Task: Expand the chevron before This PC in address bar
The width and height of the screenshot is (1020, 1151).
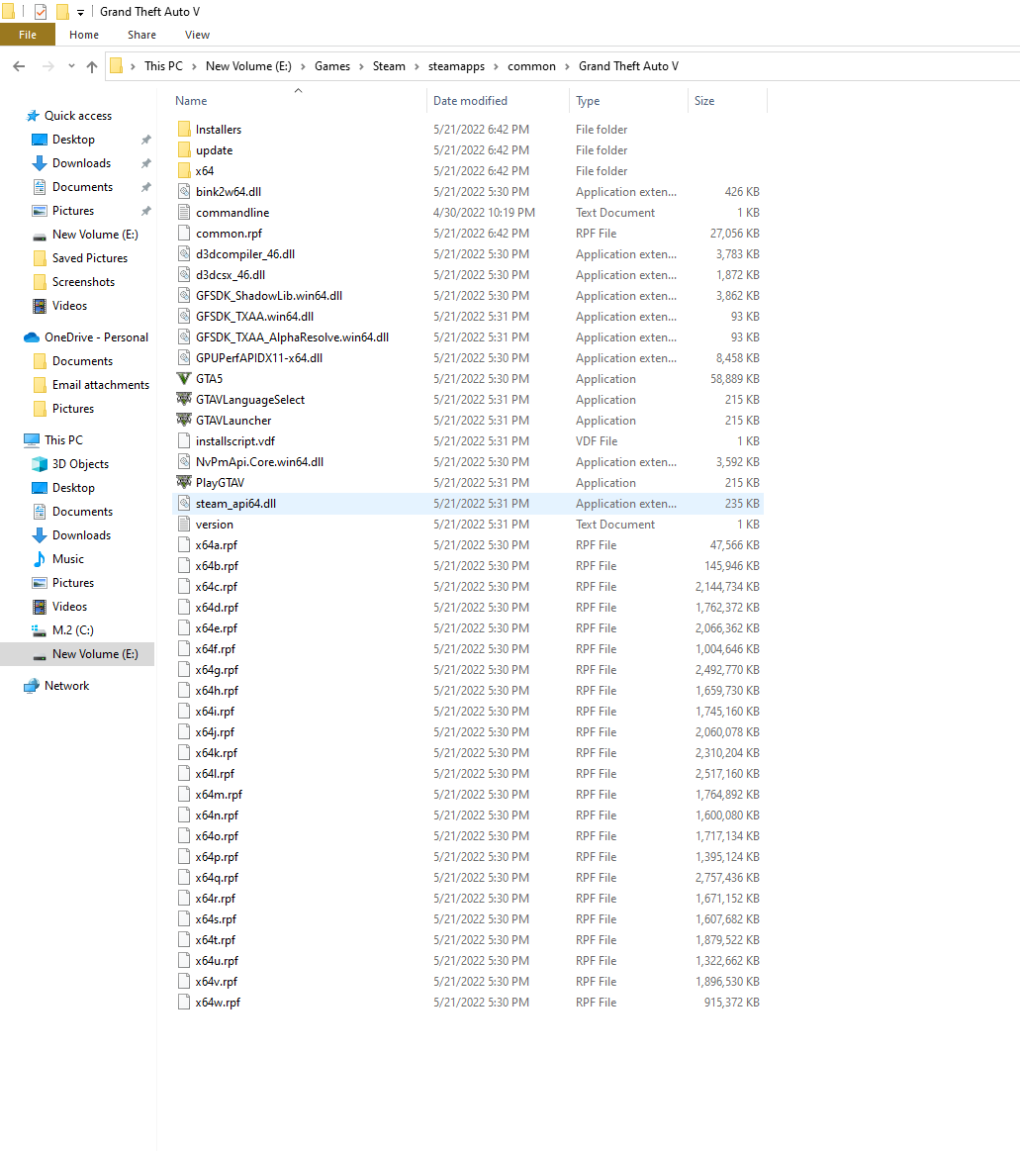Action: point(133,66)
